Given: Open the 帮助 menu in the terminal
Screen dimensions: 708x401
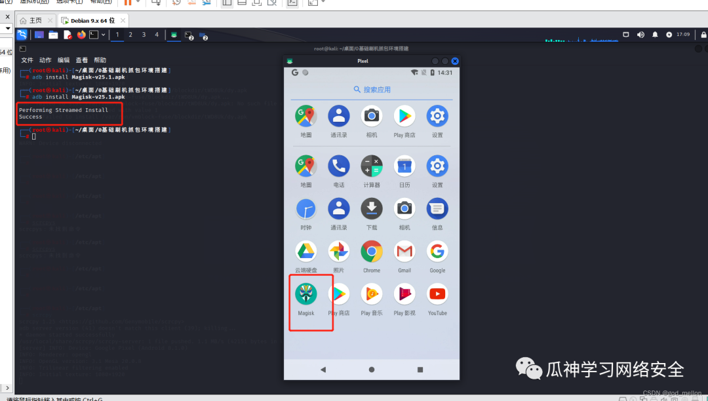Looking at the screenshot, I should 100,60.
